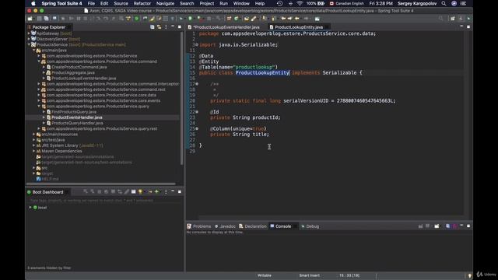498x280 pixels.
Task: Select the ProductLookupEntity.java editor tab
Action: tap(298, 27)
